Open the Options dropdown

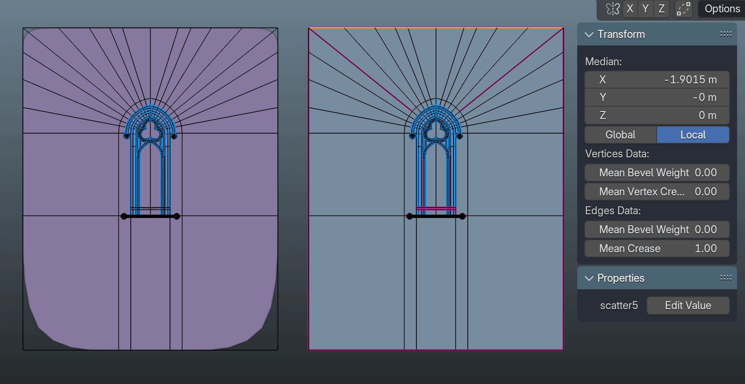click(722, 9)
